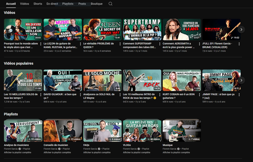
Task: Play the 'Le solo moche' thumbnail
Action: pyautogui.click(x=102, y=80)
